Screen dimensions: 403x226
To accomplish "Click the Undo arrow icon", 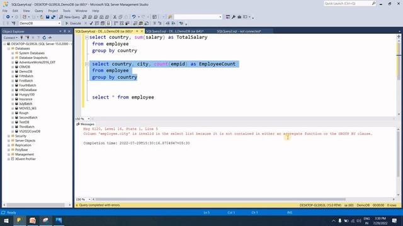I will point(134,17).
